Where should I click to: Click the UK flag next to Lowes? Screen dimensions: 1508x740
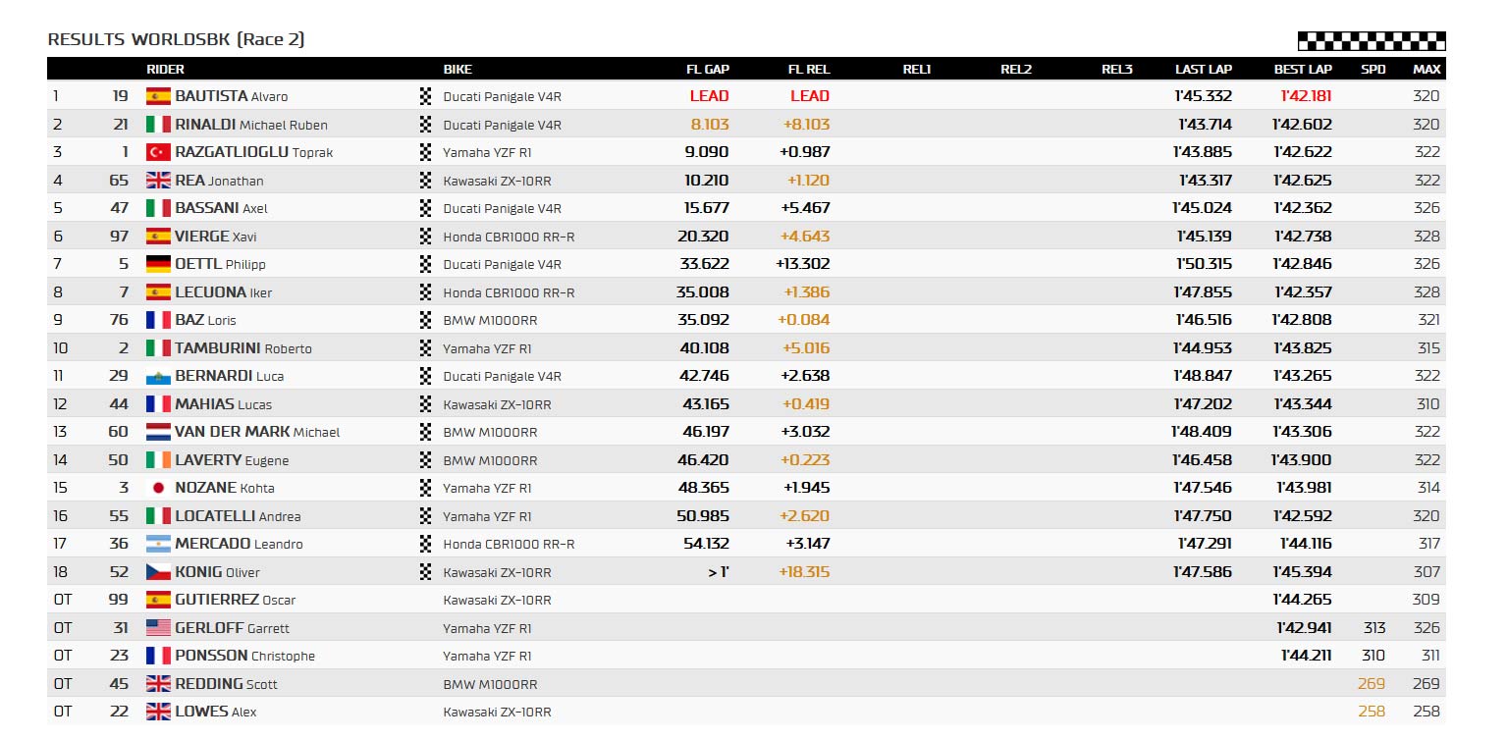pos(158,712)
